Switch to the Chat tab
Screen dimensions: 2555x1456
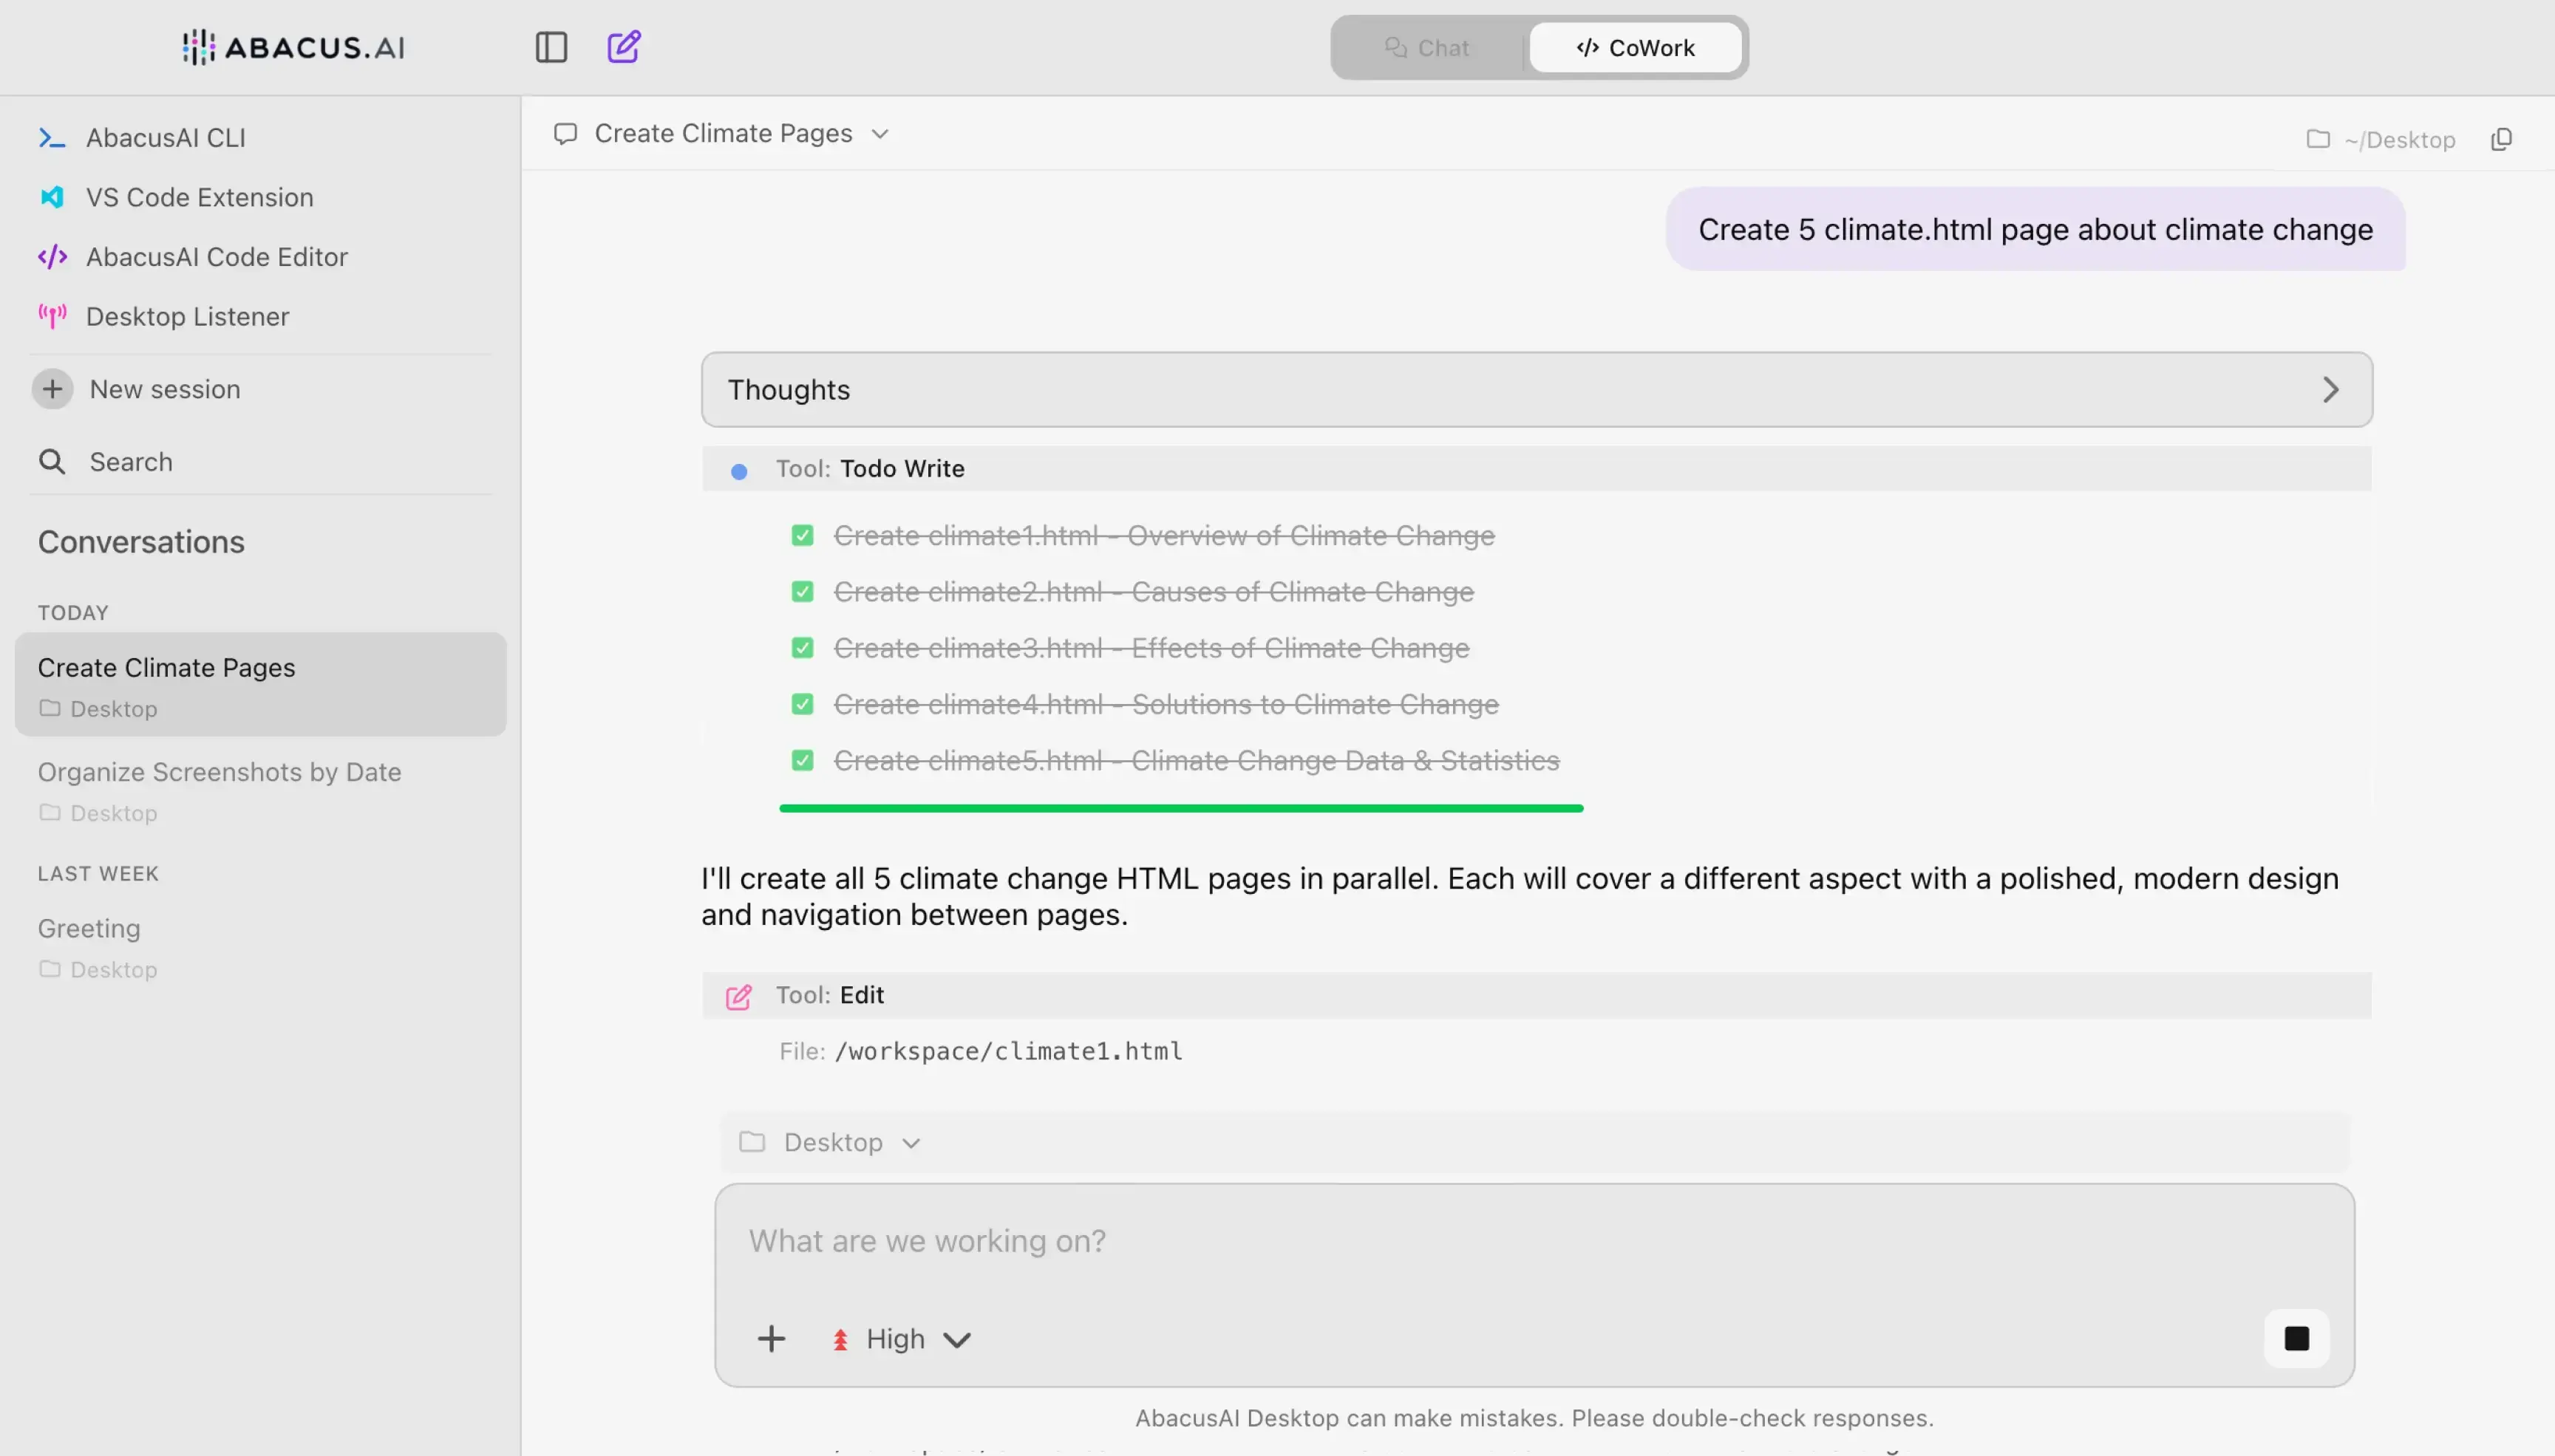tap(1428, 48)
